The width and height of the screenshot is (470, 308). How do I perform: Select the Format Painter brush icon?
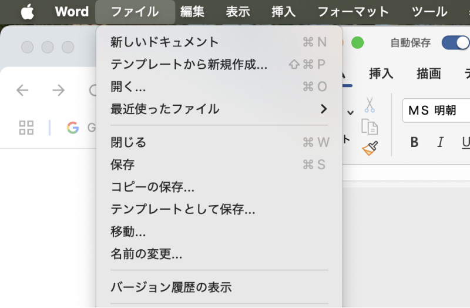pos(370,148)
